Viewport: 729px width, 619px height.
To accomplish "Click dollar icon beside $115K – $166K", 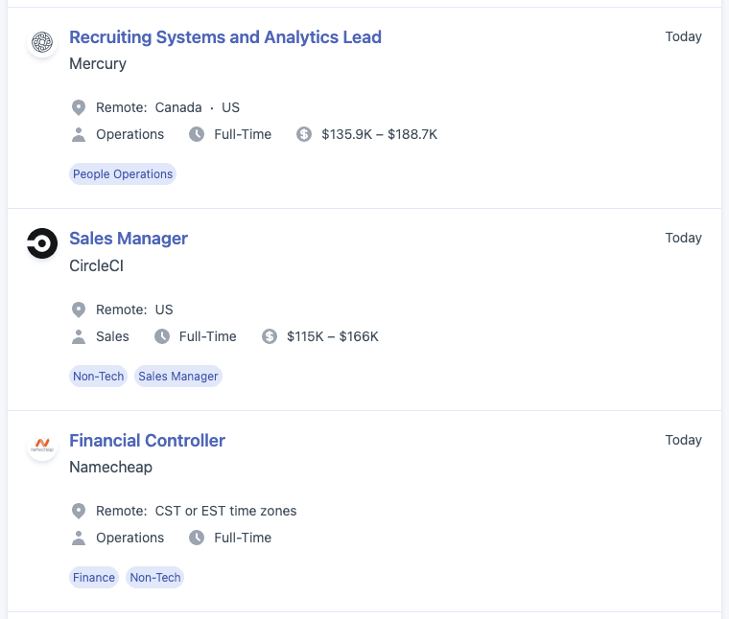I will click(x=270, y=336).
